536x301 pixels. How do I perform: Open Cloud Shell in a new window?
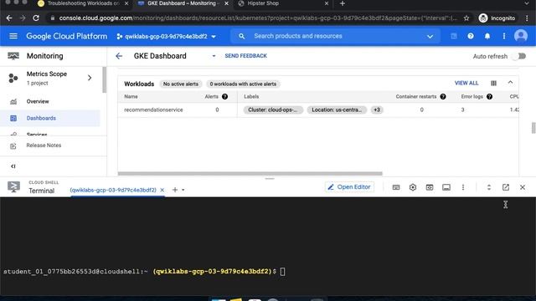pos(506,187)
